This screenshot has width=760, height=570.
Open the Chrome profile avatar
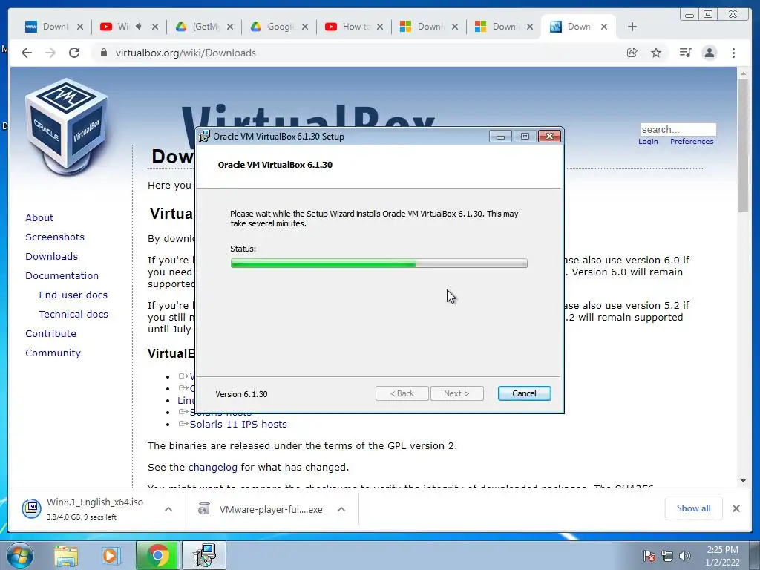pos(710,53)
